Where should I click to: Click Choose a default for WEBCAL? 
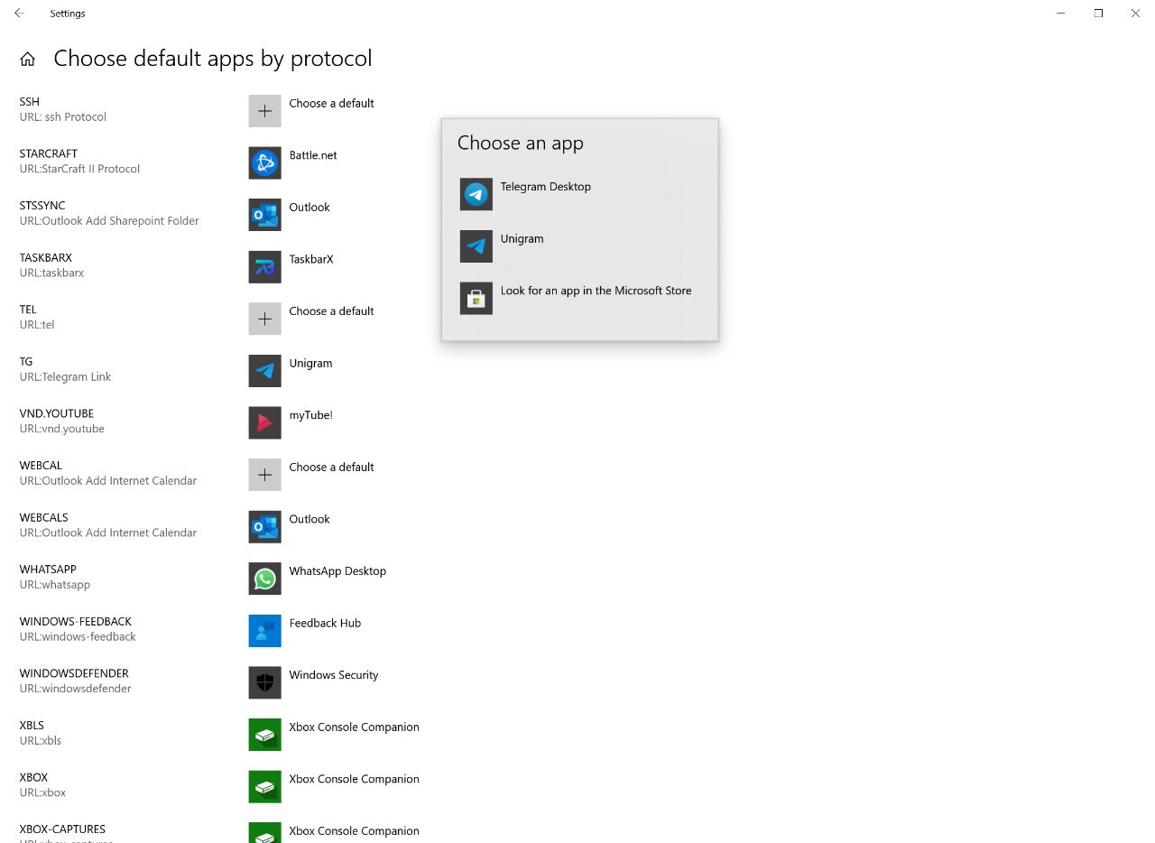pos(331,467)
